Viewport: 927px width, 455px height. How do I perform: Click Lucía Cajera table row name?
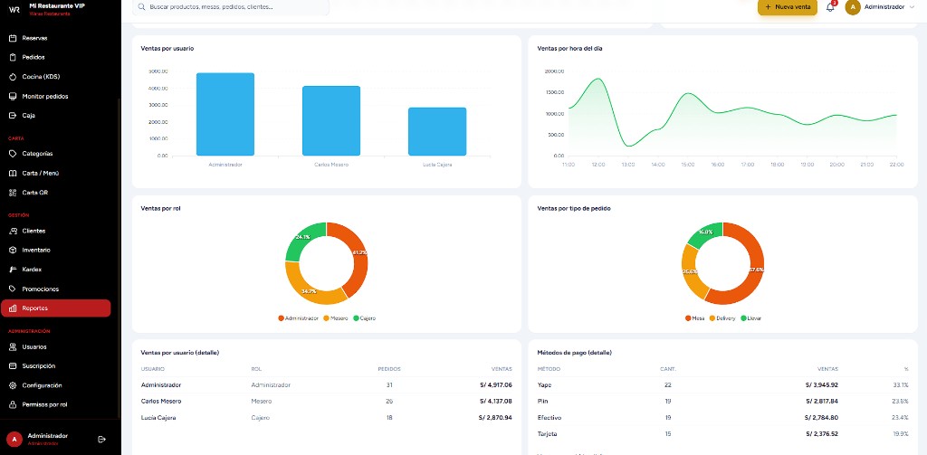tap(158, 417)
